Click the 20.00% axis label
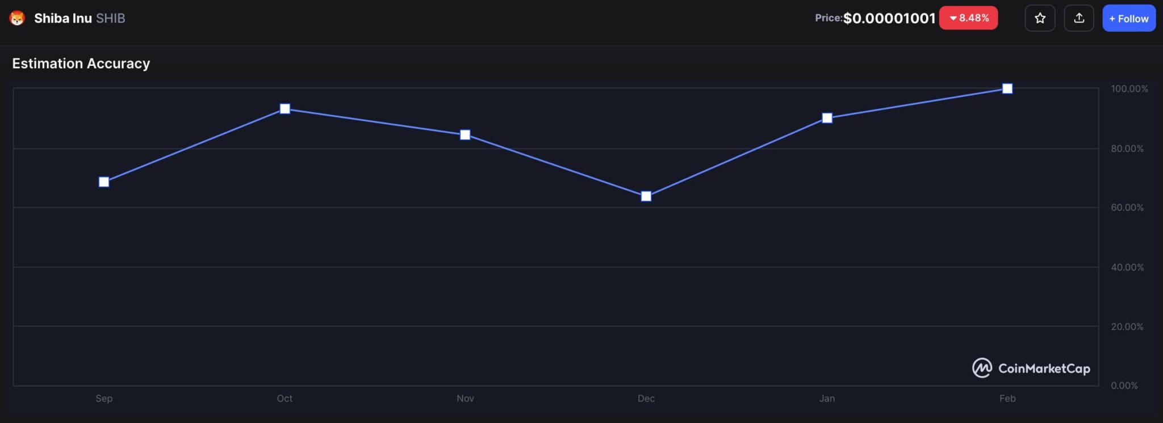This screenshot has height=423, width=1163. click(x=1127, y=327)
